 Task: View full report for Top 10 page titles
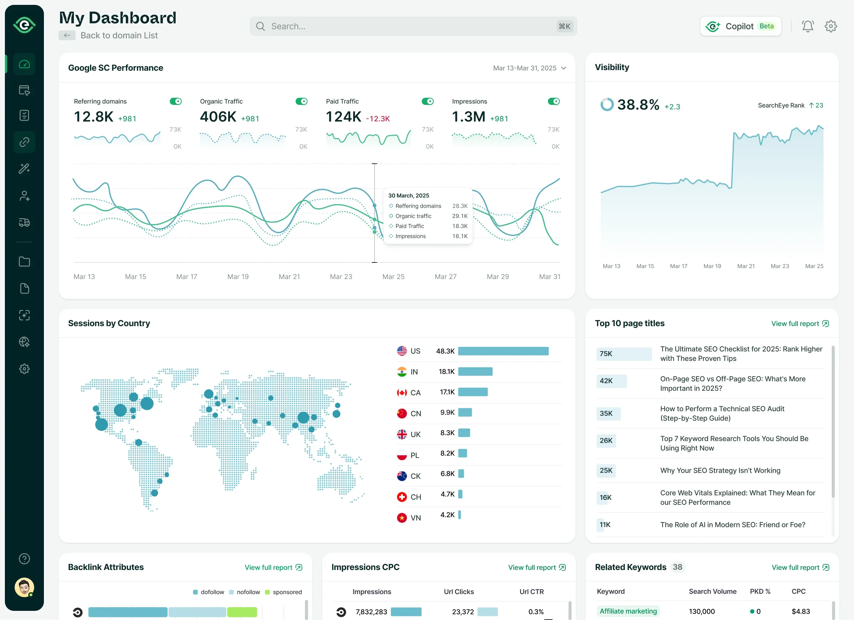(800, 323)
